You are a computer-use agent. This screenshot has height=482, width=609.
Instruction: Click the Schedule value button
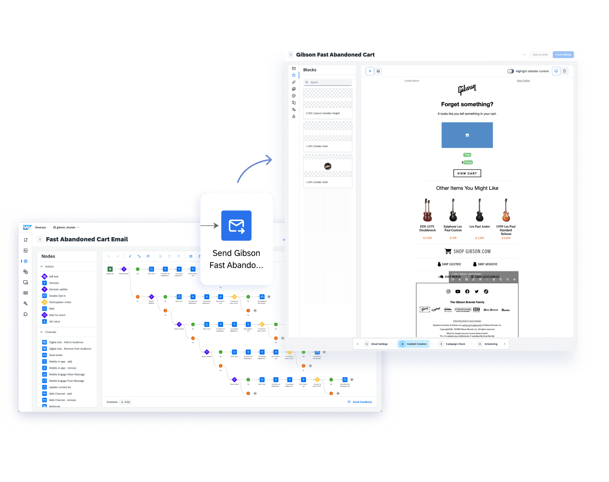(x=126, y=402)
